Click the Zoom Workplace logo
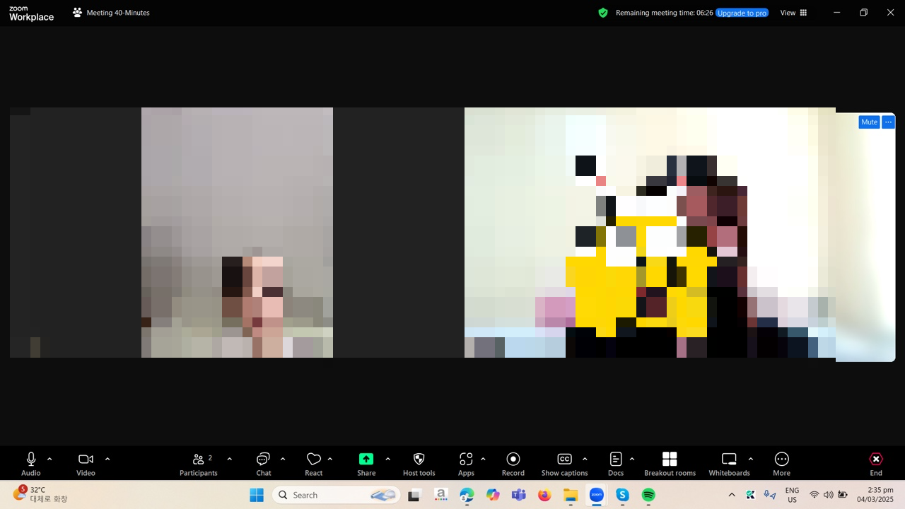The image size is (905, 509). tap(31, 13)
